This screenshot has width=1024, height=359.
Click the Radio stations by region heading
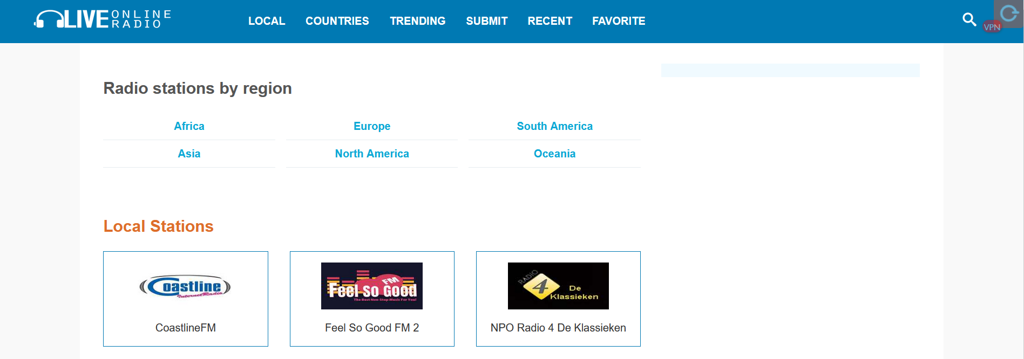pyautogui.click(x=198, y=88)
